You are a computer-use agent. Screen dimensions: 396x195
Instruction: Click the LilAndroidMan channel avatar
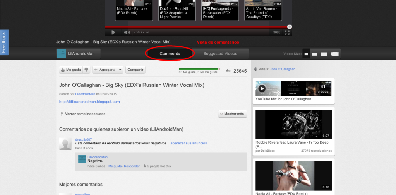[61, 54]
